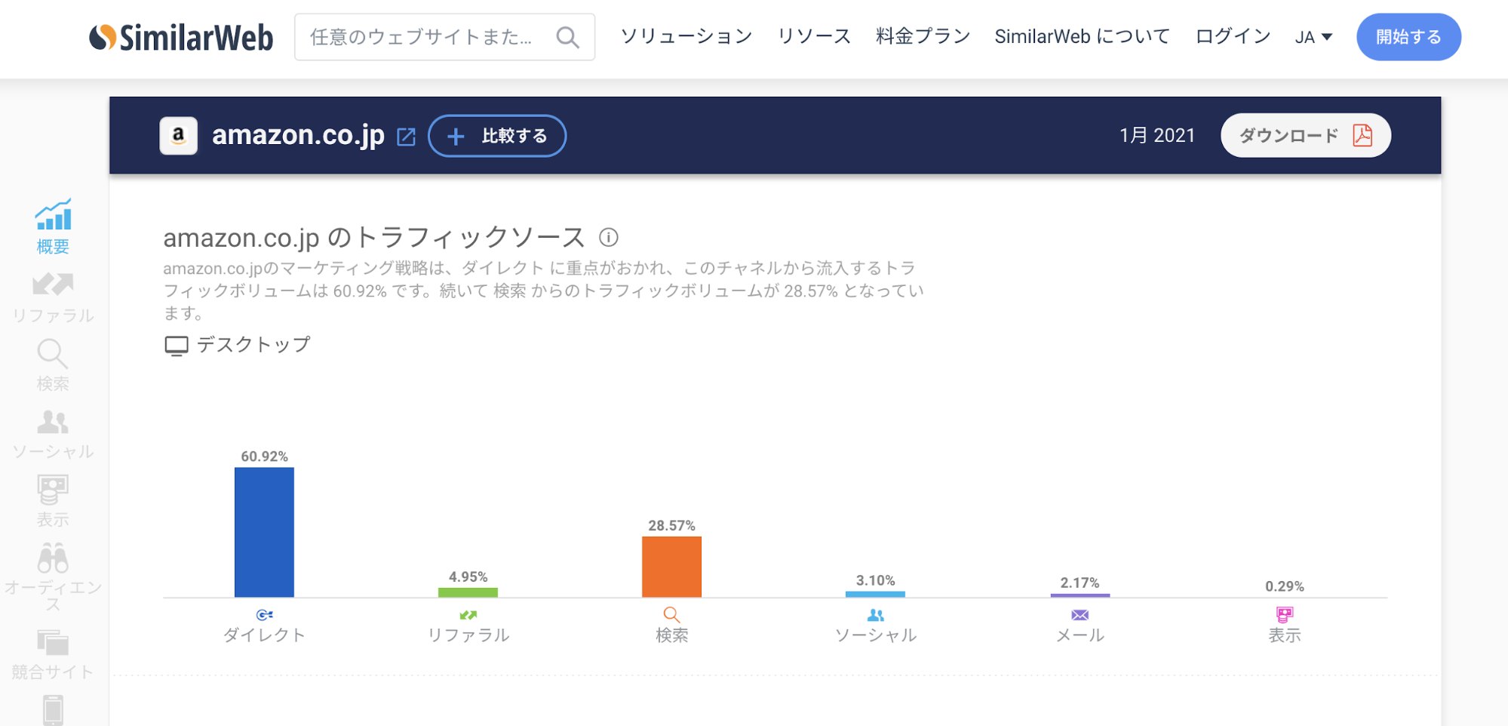Click the search magnifier icon
The height and width of the screenshot is (726, 1508).
pos(567,37)
